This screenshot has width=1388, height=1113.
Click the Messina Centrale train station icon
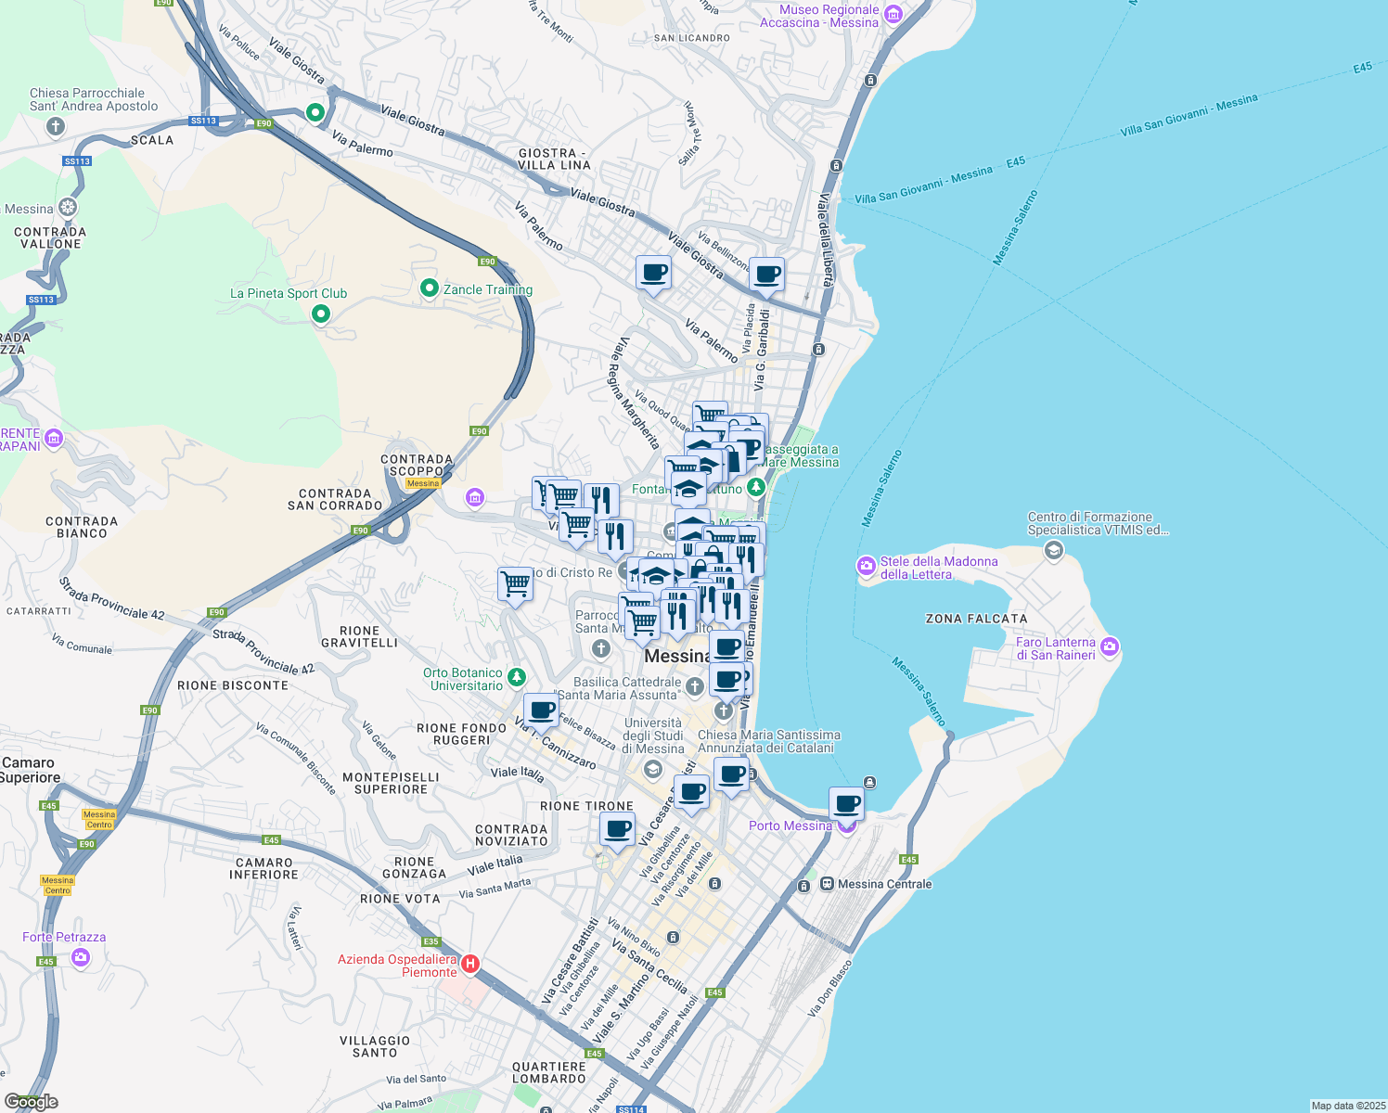pos(826,884)
